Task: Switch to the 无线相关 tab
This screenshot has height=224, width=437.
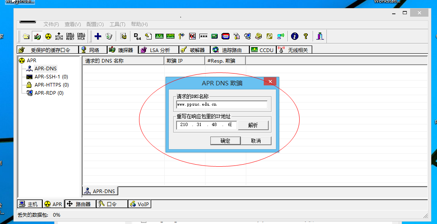Action: click(295, 50)
